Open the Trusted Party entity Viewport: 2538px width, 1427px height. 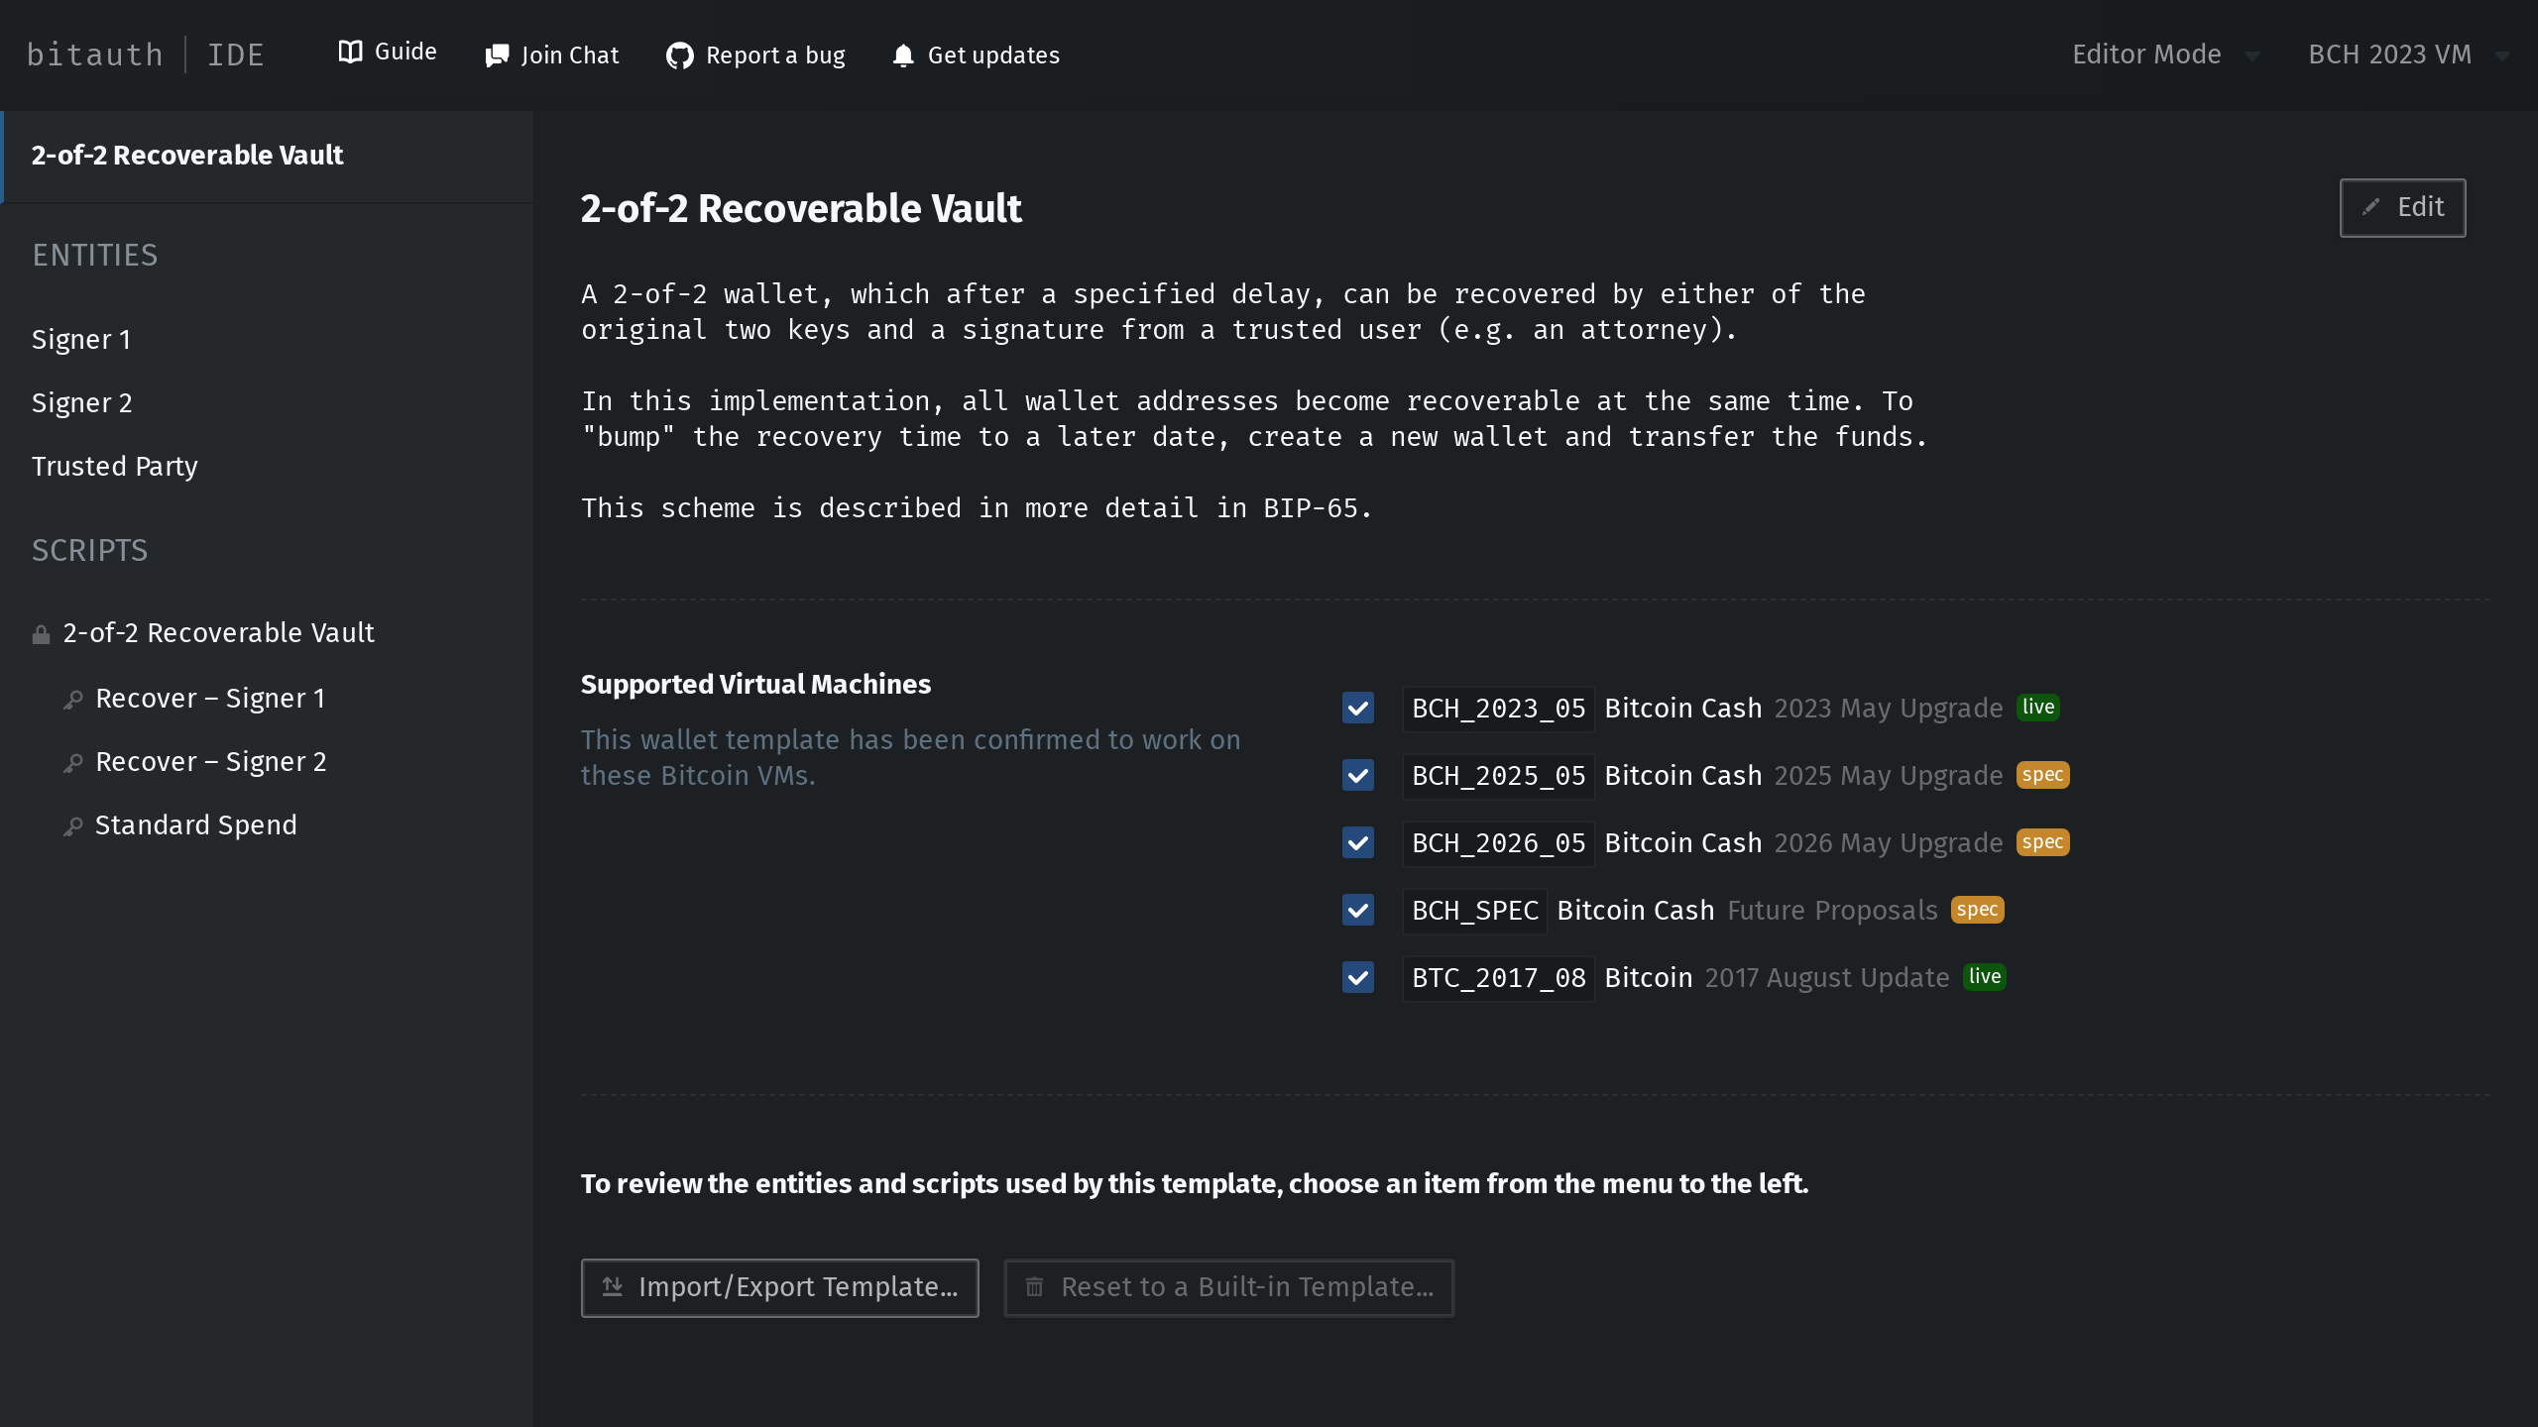[115, 467]
